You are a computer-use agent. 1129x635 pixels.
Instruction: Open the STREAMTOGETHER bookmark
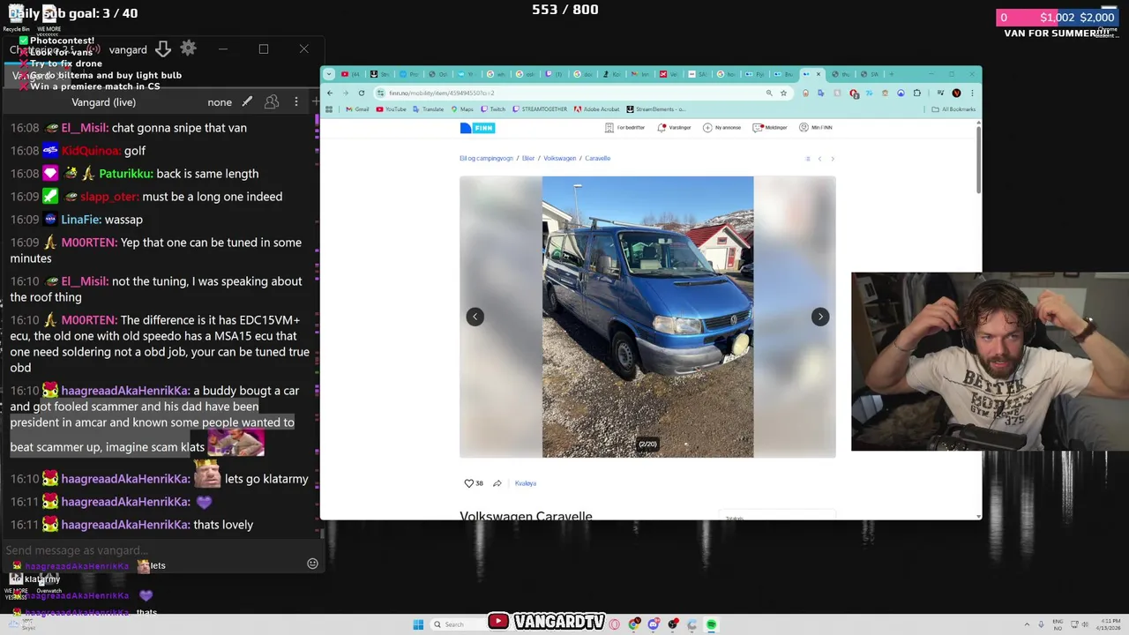coord(540,109)
